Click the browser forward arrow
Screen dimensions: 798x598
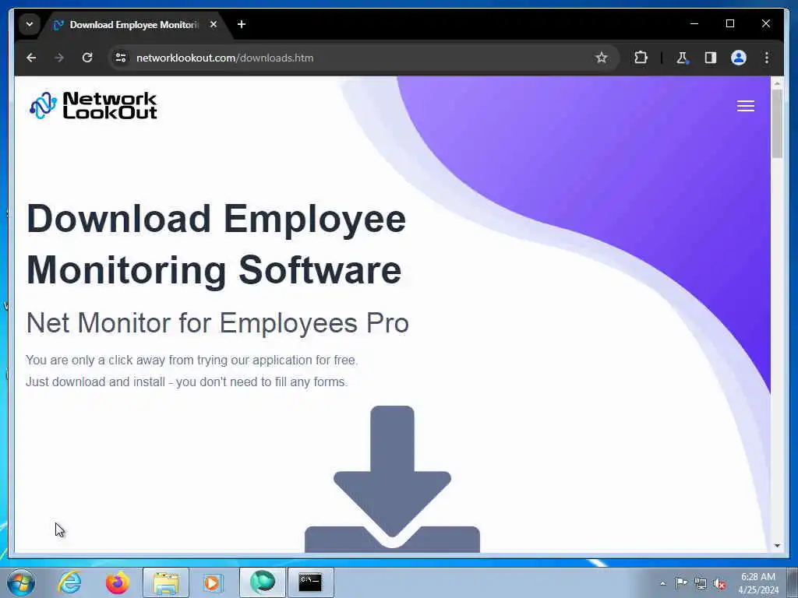pyautogui.click(x=59, y=58)
